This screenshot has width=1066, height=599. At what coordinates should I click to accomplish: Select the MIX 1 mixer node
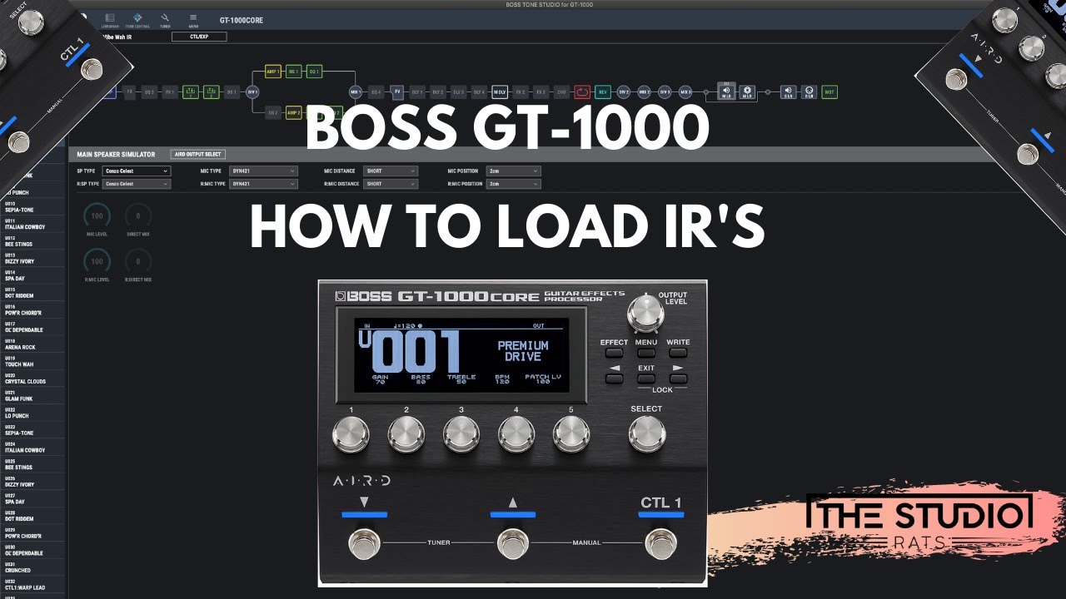coord(356,92)
